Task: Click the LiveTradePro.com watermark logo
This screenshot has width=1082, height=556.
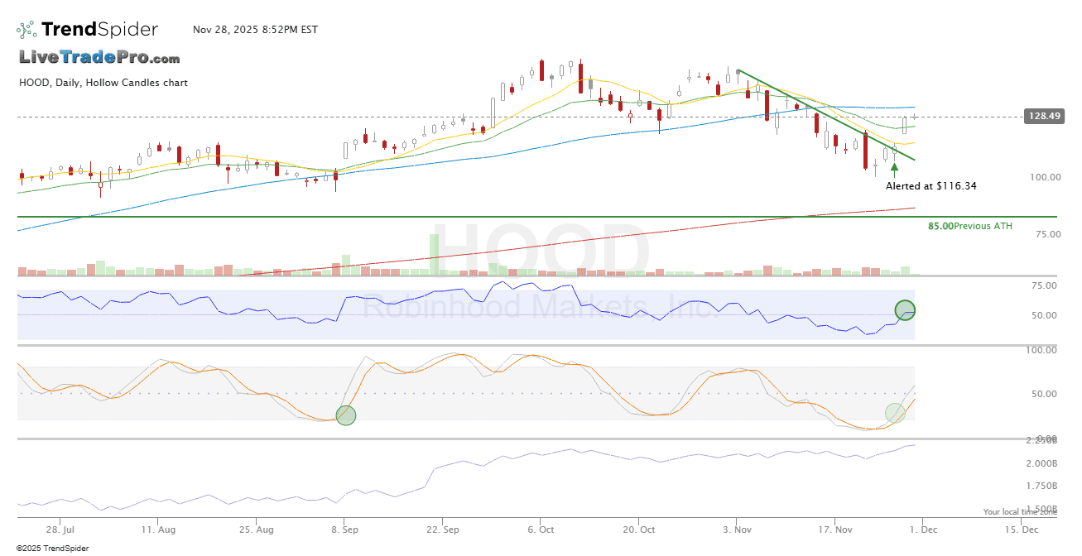Action: pyautogui.click(x=99, y=58)
